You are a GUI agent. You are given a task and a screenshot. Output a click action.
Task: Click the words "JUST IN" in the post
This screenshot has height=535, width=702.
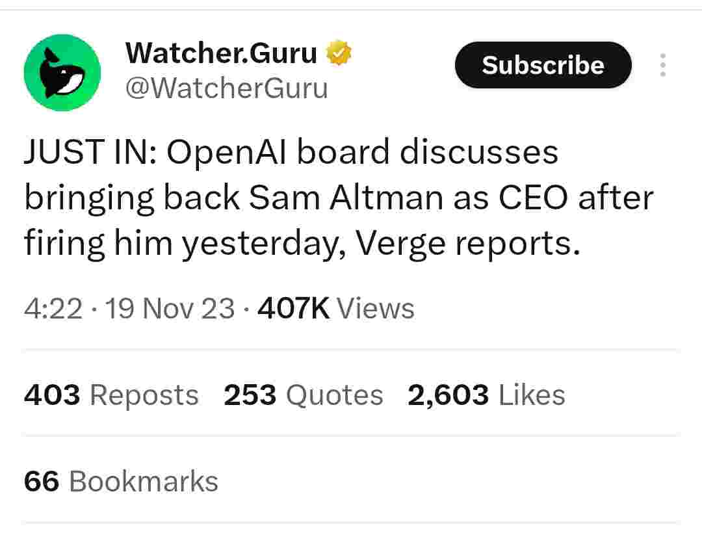pyautogui.click(x=88, y=153)
